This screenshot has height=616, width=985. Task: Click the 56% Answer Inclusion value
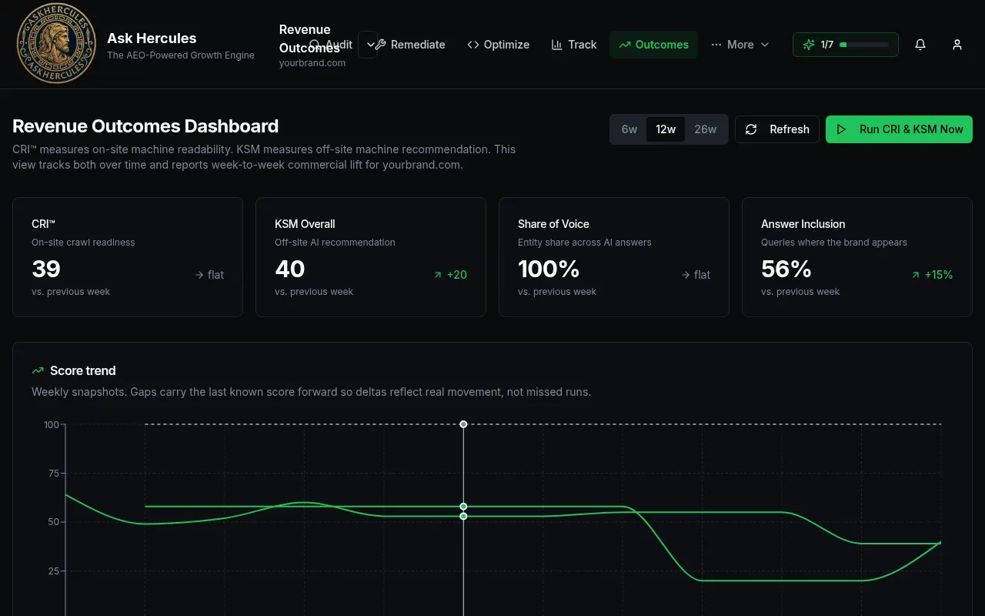(786, 269)
